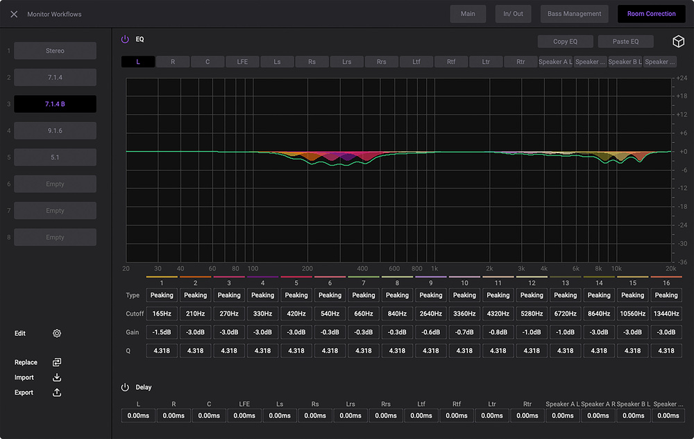Select the LFE channel tab
The image size is (694, 439).
[242, 62]
